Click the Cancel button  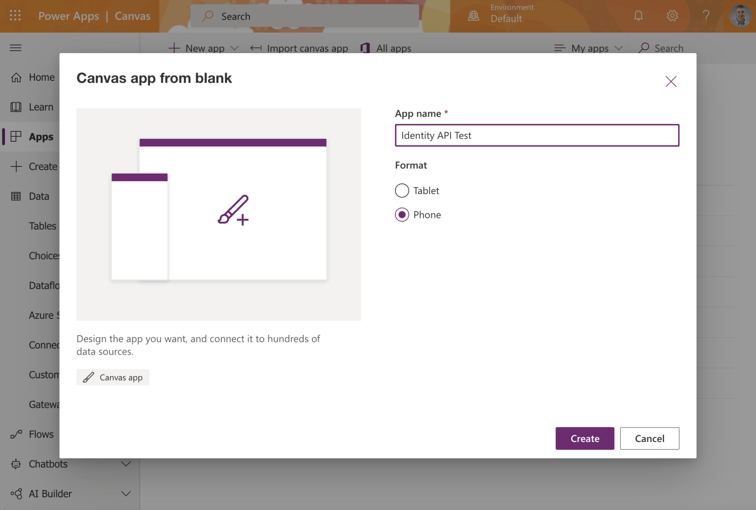pyautogui.click(x=649, y=438)
